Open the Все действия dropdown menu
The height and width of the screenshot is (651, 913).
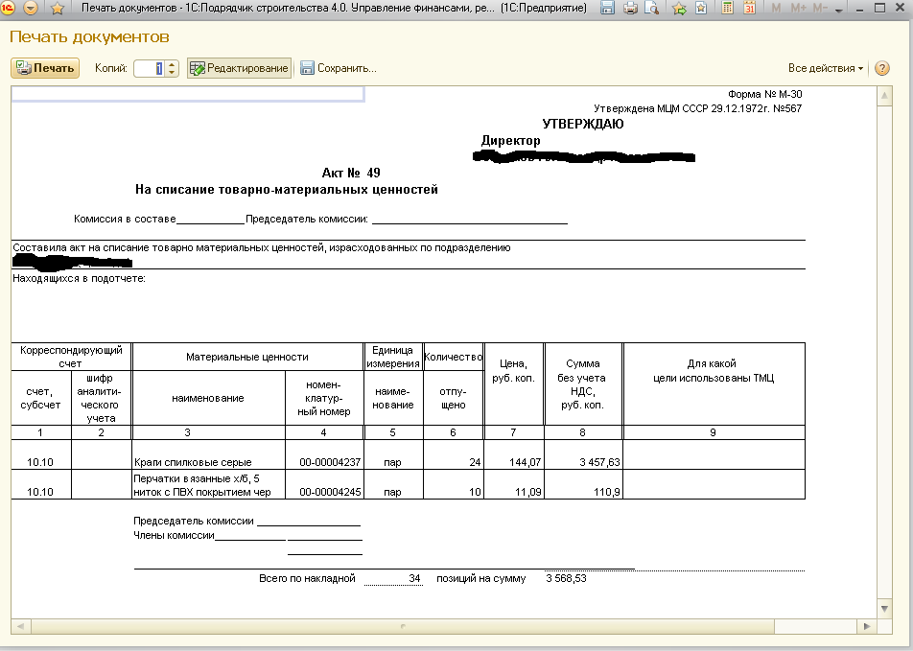coord(826,68)
